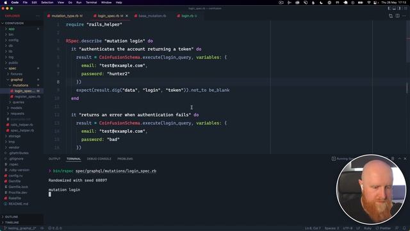410x231 pixels.
Task: Expand the log folder
Action: pyautogui.click(x=11, y=57)
